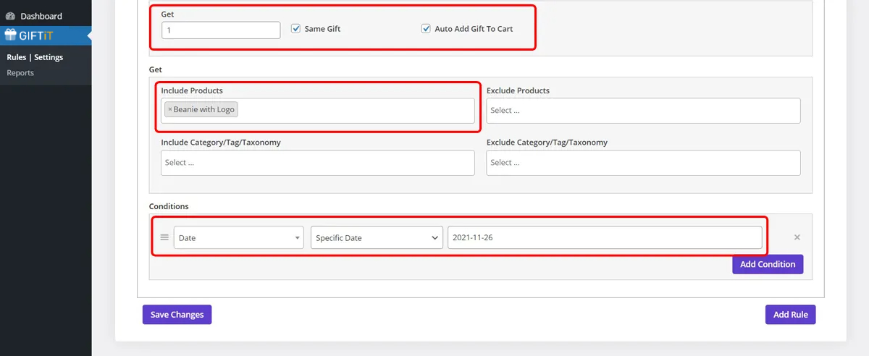Remove condition with the X icon
Viewport: 869px width, 356px height.
pos(797,237)
